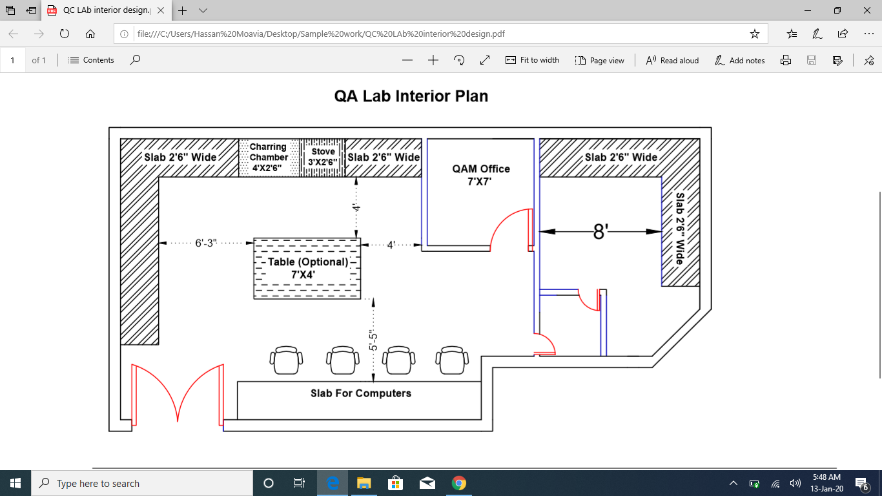
Task: Pin the PDF toolbar
Action: pyautogui.click(x=868, y=60)
